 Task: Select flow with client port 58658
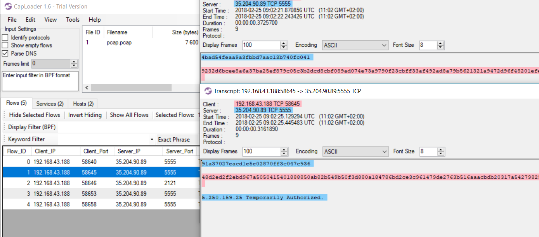tap(101, 204)
